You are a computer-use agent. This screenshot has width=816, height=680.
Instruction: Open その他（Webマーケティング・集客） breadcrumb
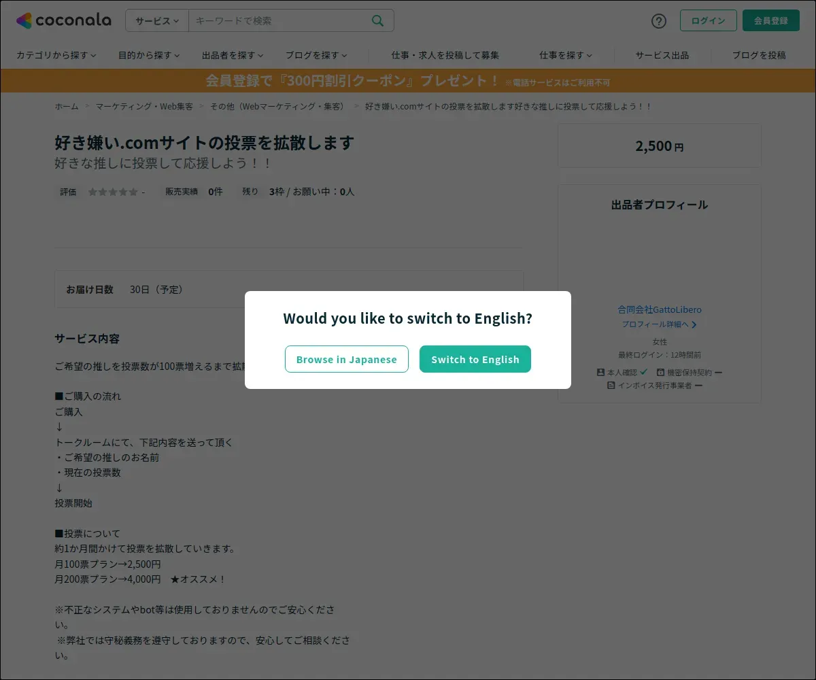[x=279, y=107]
